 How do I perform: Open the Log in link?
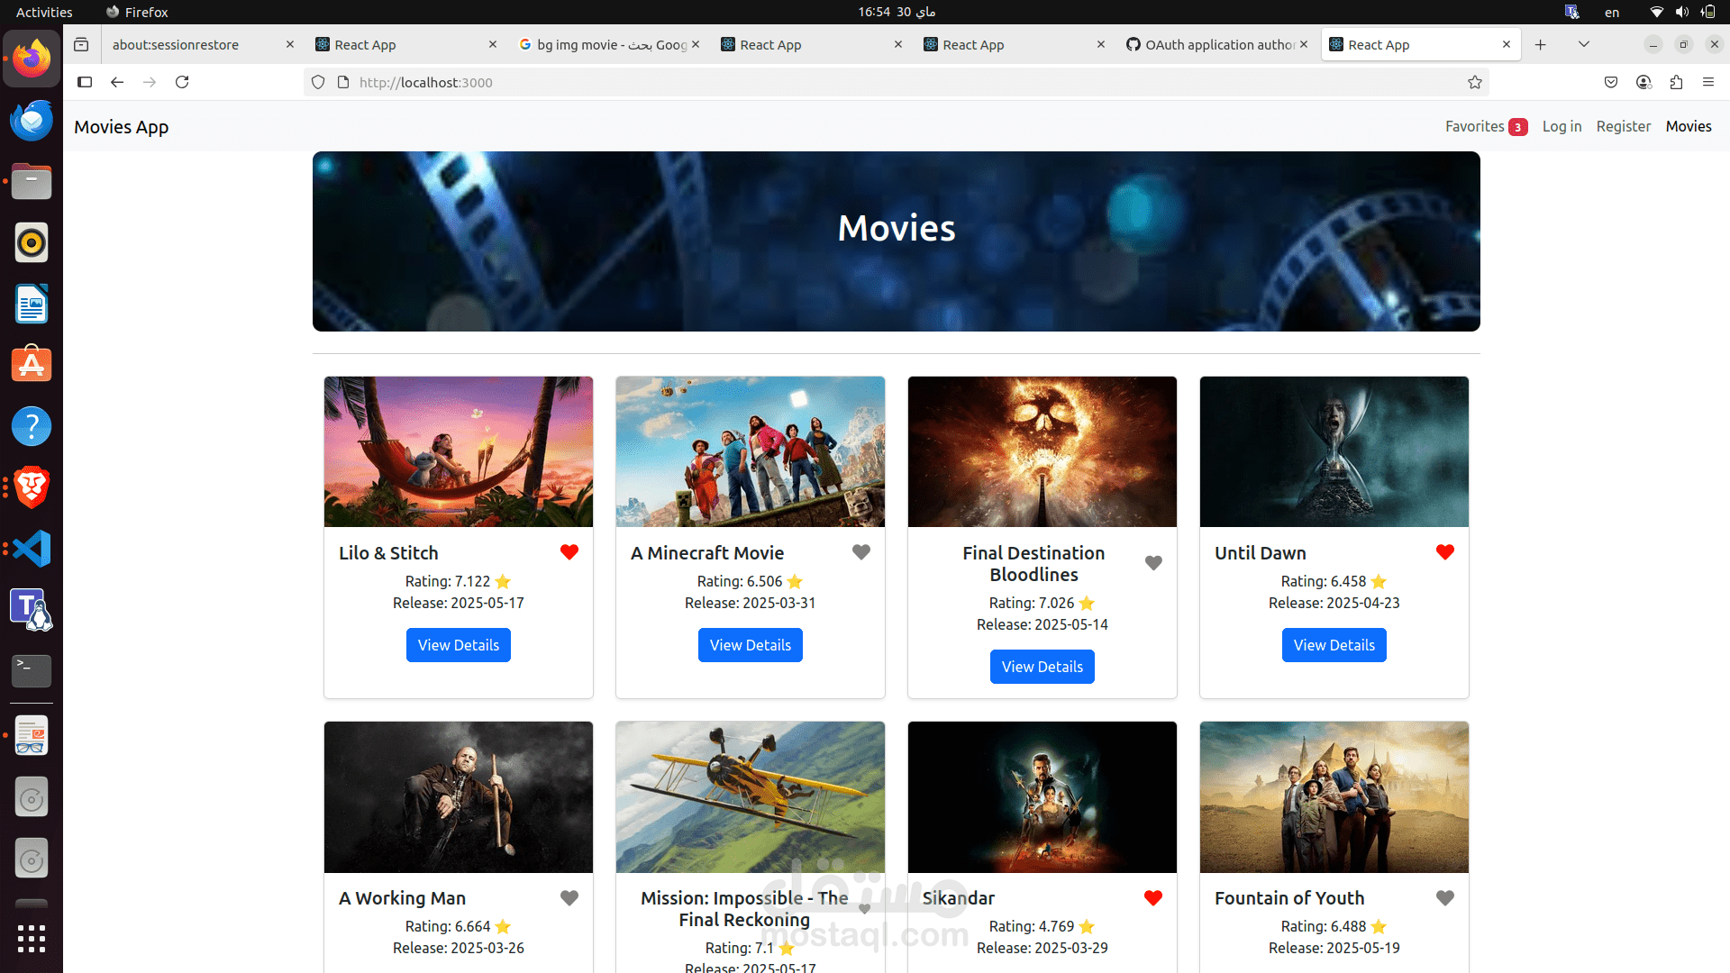1562,126
